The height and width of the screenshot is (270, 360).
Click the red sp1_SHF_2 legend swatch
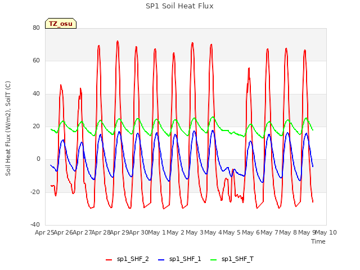click(x=109, y=260)
